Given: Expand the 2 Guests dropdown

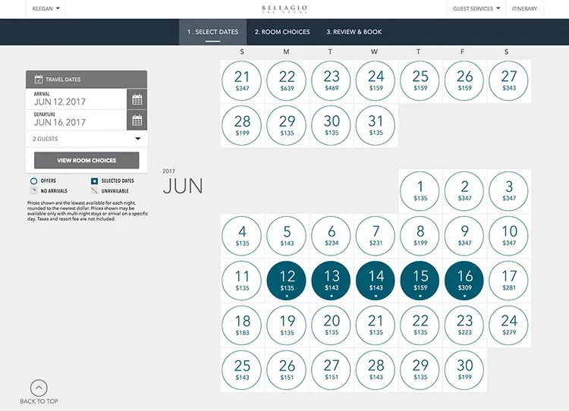Looking at the screenshot, I should (86, 139).
